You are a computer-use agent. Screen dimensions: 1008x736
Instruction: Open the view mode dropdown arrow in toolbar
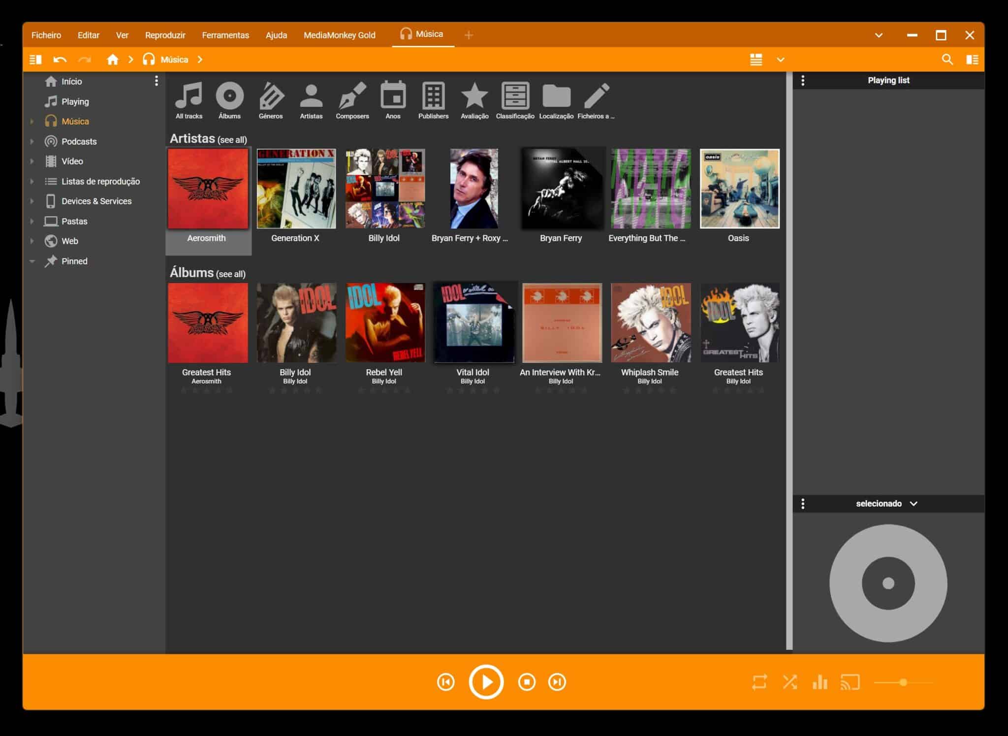tap(780, 60)
